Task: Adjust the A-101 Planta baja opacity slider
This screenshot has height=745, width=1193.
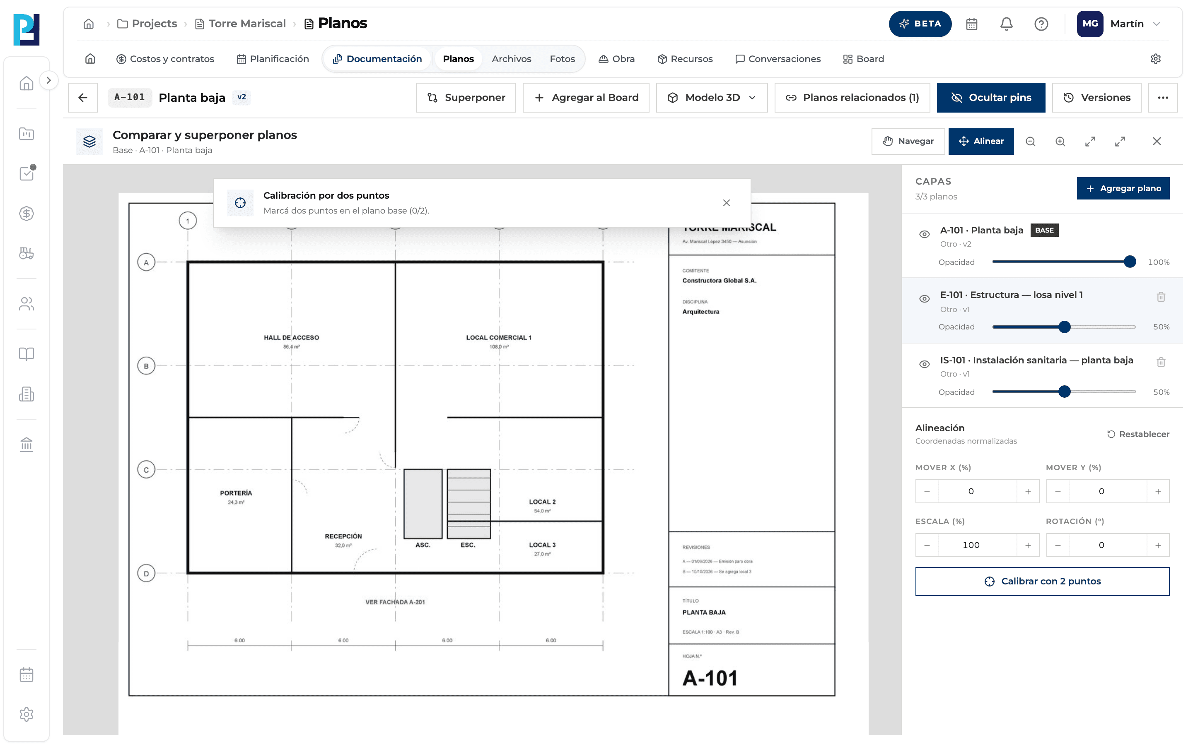Action: (1064, 262)
